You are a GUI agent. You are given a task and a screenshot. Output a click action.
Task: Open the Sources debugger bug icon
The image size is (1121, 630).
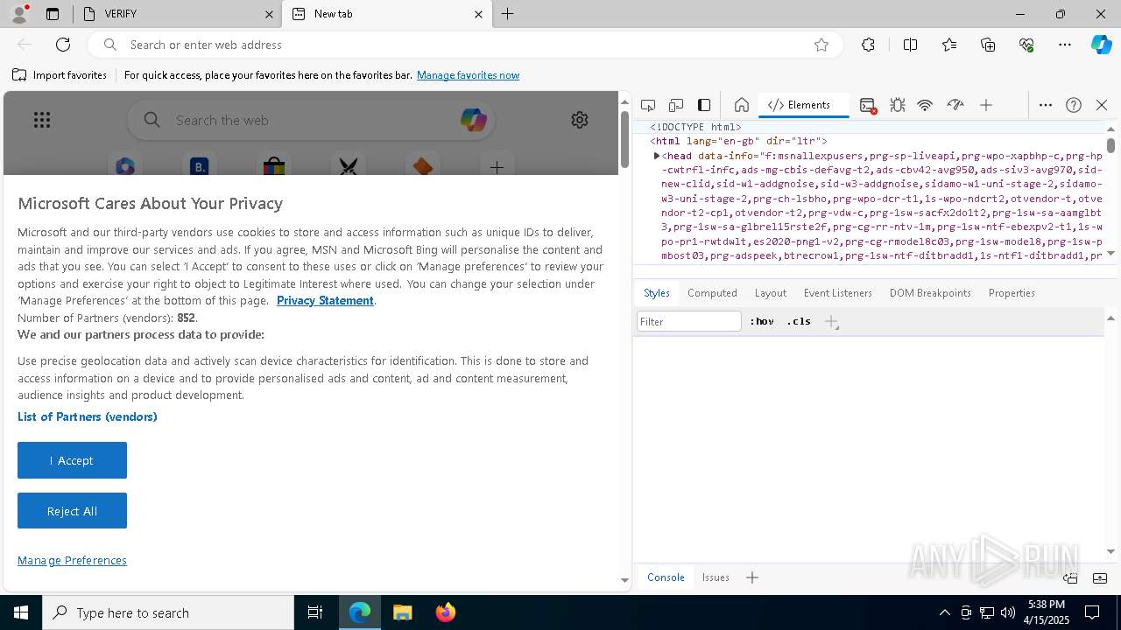coord(898,105)
